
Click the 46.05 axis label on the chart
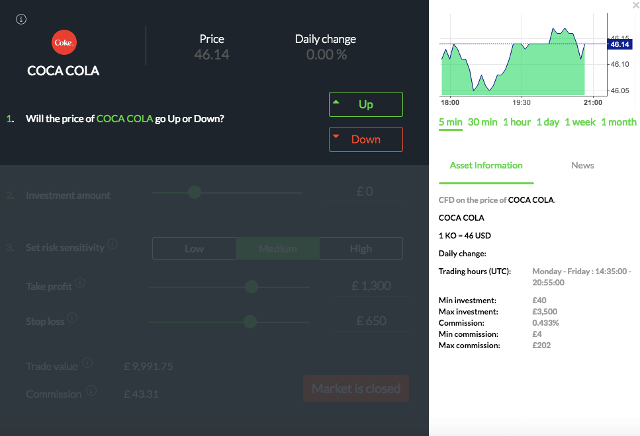(619, 91)
